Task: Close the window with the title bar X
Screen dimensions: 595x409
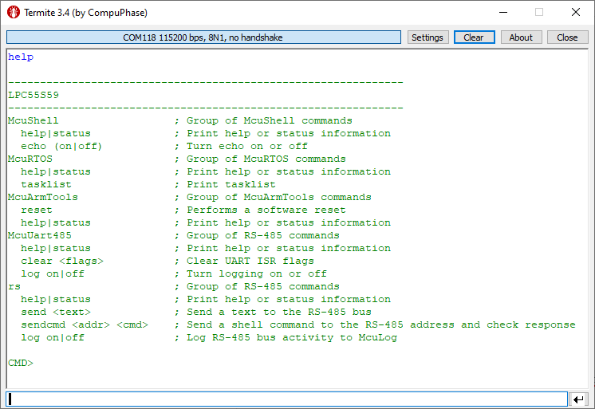Action: point(576,13)
